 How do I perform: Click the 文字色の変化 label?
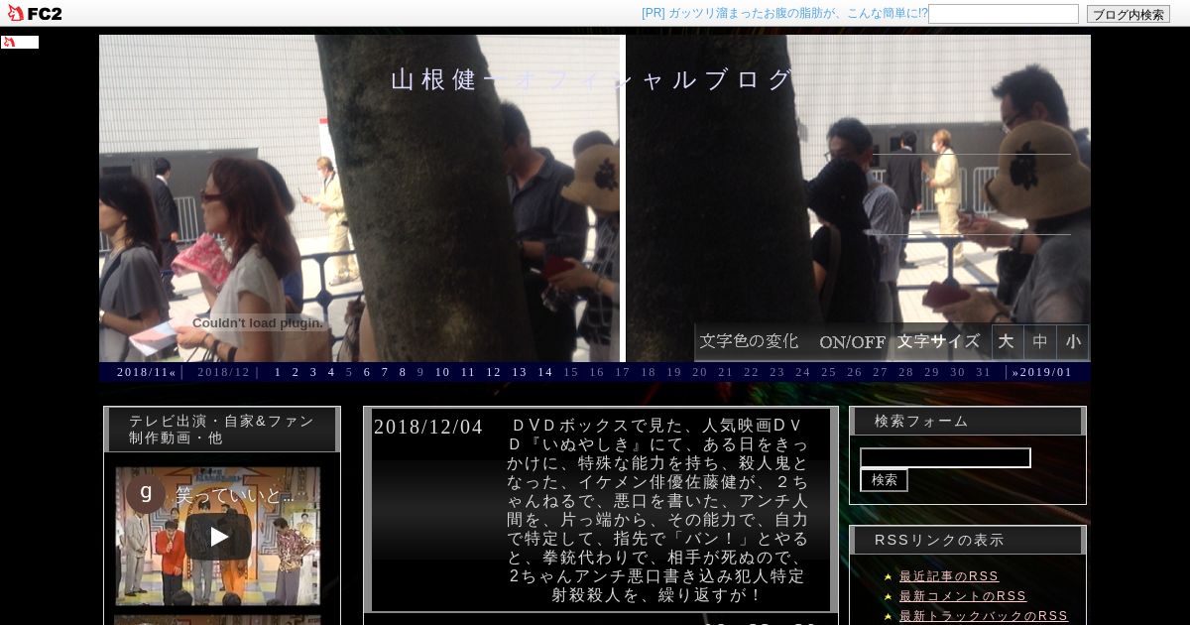click(x=749, y=341)
